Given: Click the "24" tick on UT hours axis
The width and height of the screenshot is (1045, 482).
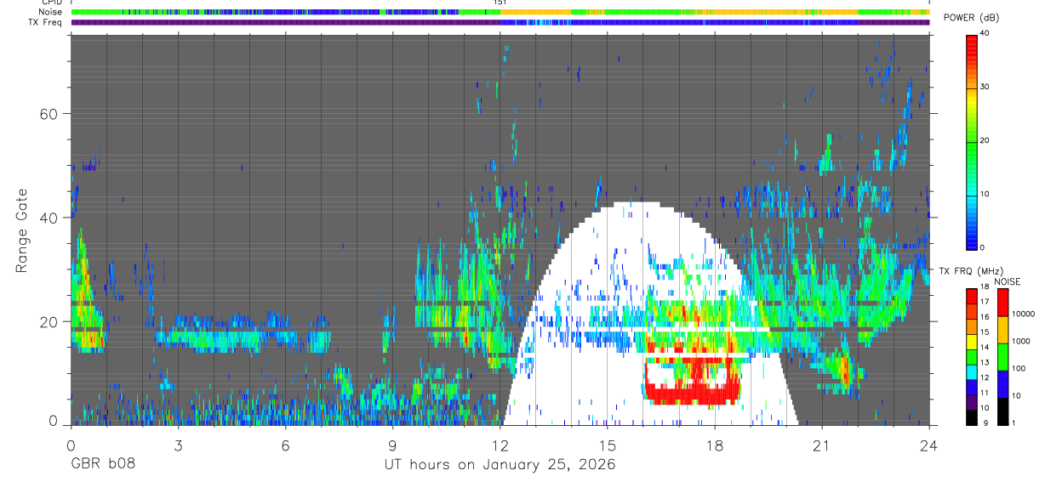Looking at the screenshot, I should click(929, 445).
